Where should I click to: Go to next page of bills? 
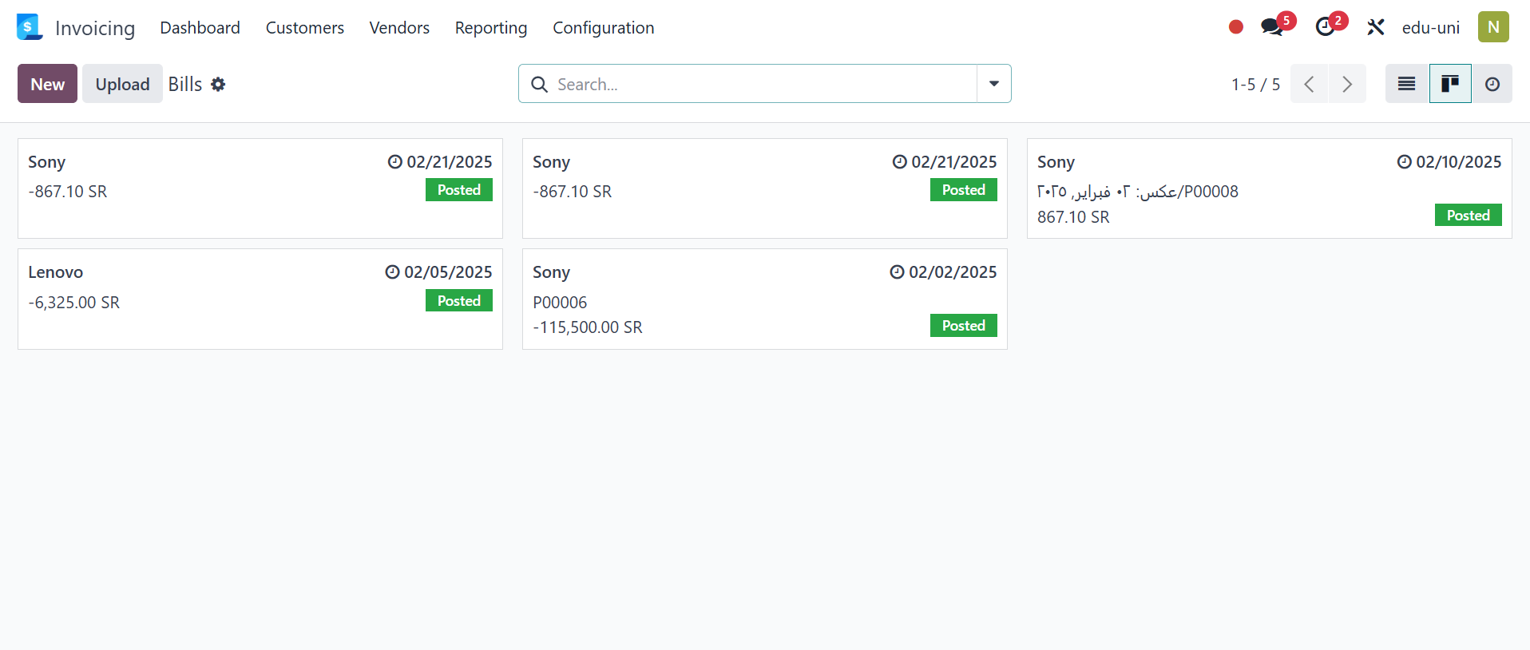[1347, 84]
